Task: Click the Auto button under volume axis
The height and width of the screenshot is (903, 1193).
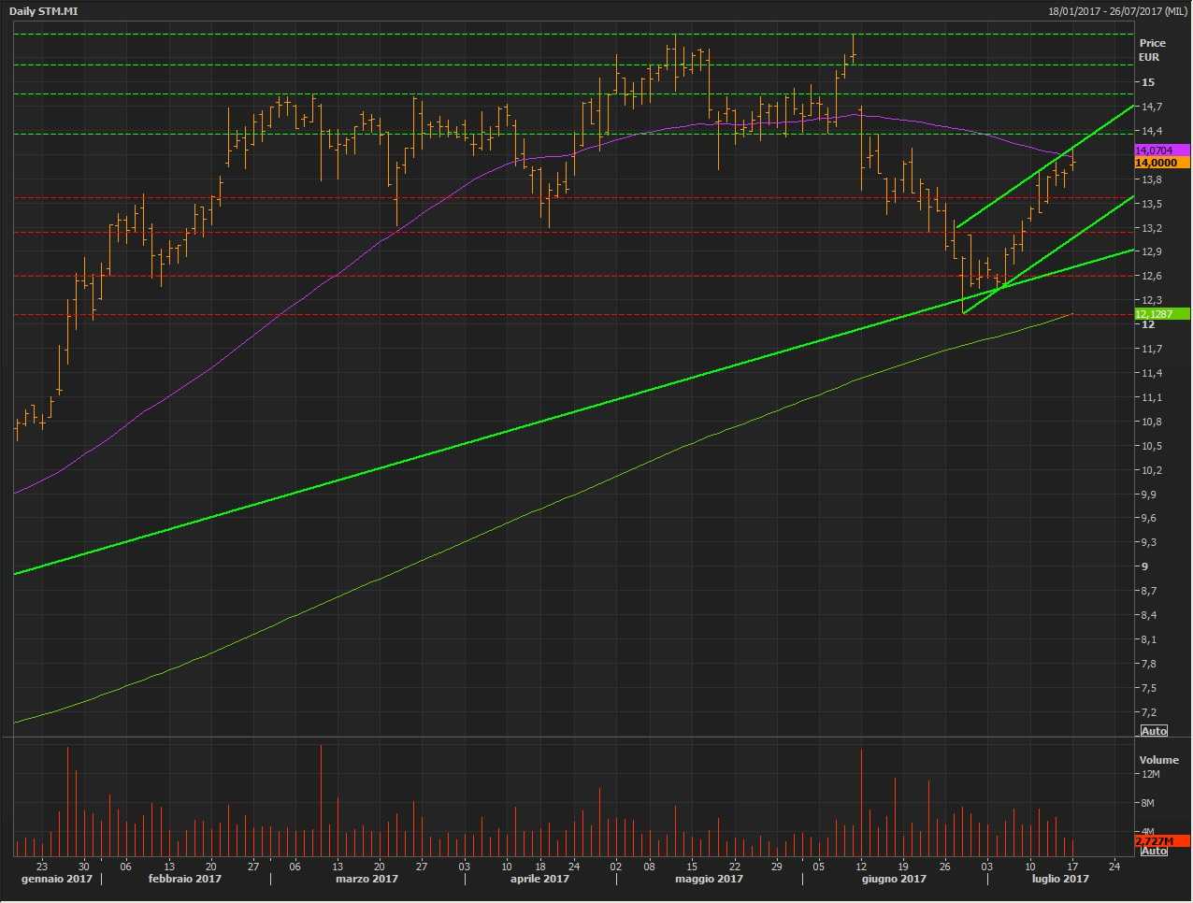Action: (x=1154, y=851)
